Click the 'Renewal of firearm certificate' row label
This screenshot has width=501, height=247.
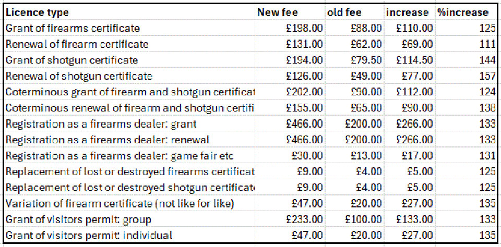click(x=77, y=44)
